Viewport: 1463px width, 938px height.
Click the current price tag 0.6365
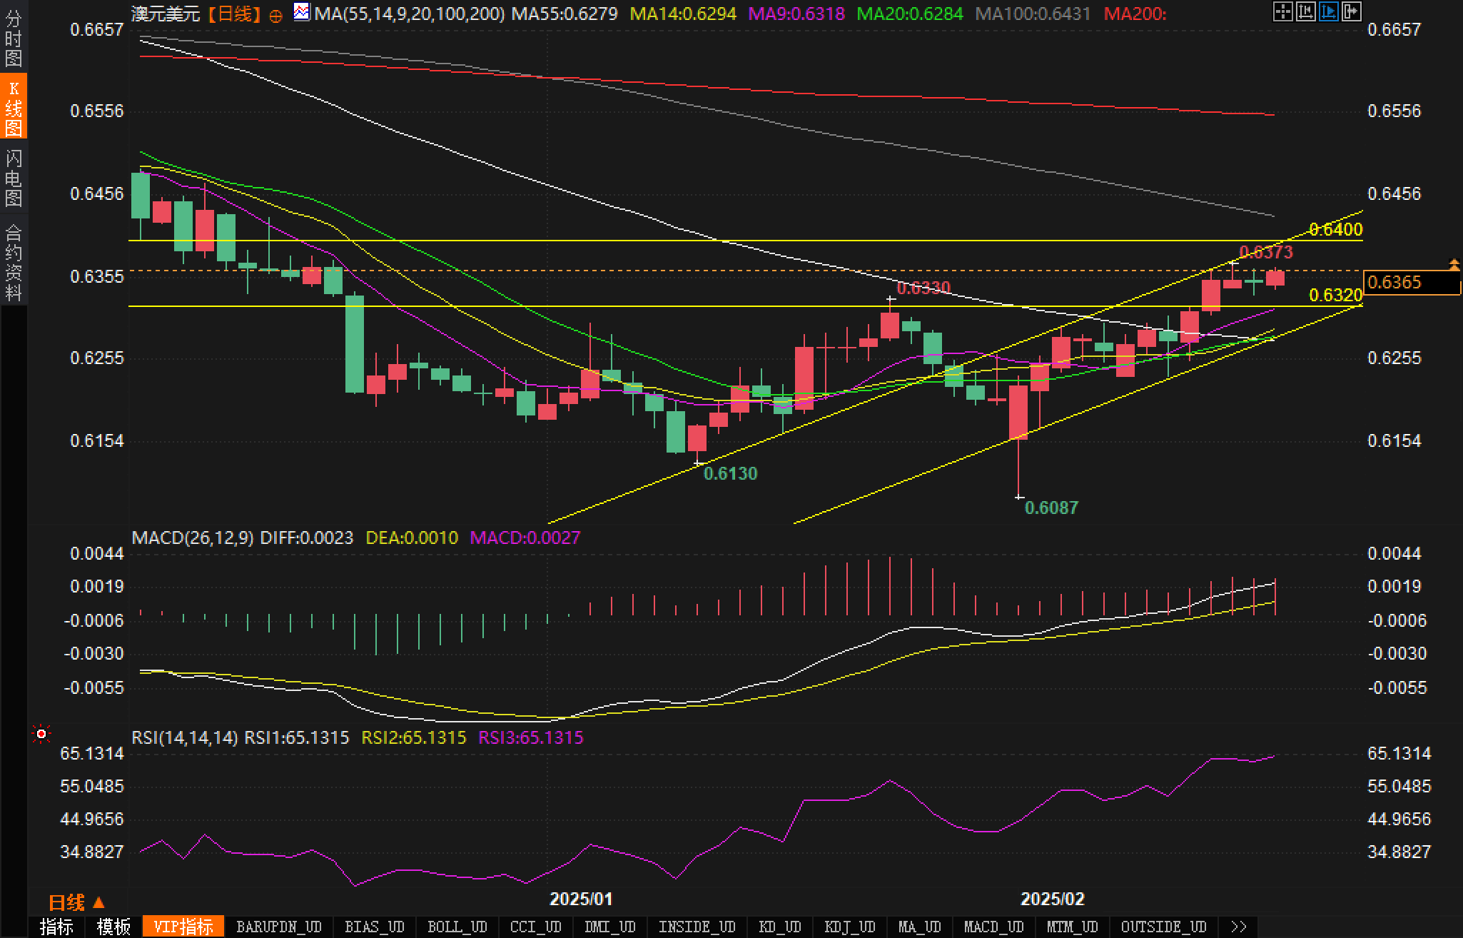1411,282
